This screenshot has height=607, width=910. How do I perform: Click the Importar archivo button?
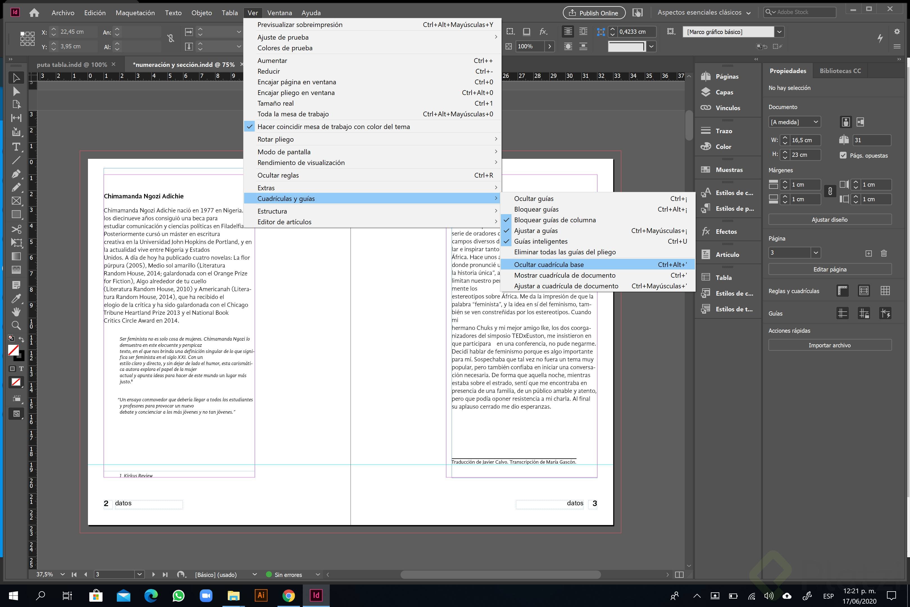(829, 345)
